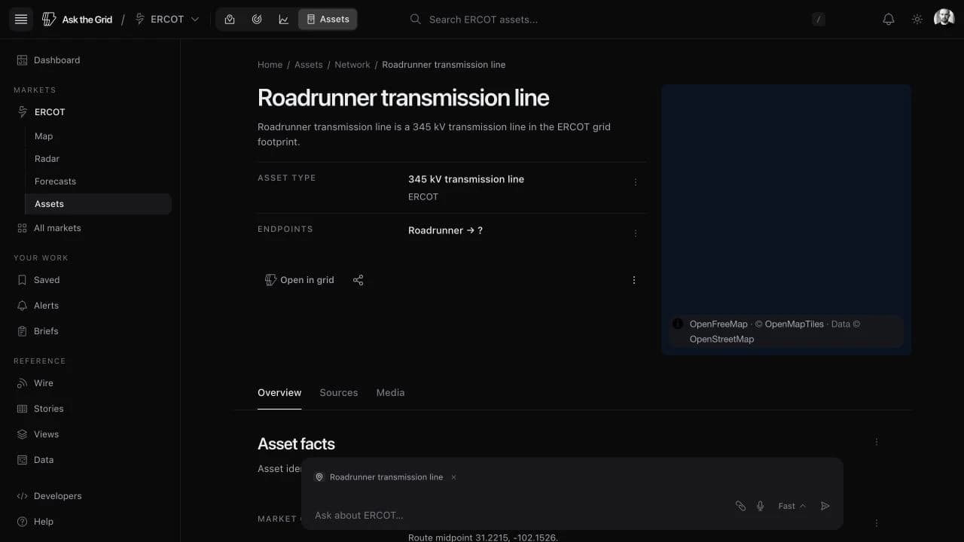This screenshot has height=542, width=964.
Task: Click the Open in grid button
Action: (299, 280)
